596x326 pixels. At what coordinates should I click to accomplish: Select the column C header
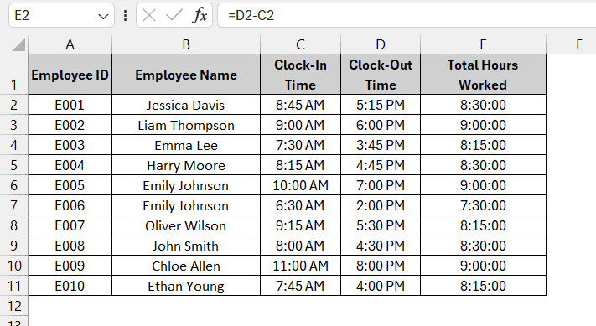pos(300,44)
